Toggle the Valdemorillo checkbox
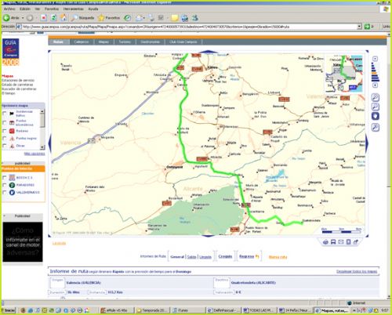The width and height of the screenshot is (392, 315). (5, 192)
